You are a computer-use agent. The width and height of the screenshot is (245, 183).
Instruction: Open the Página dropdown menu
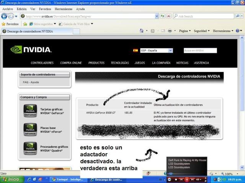185,31
